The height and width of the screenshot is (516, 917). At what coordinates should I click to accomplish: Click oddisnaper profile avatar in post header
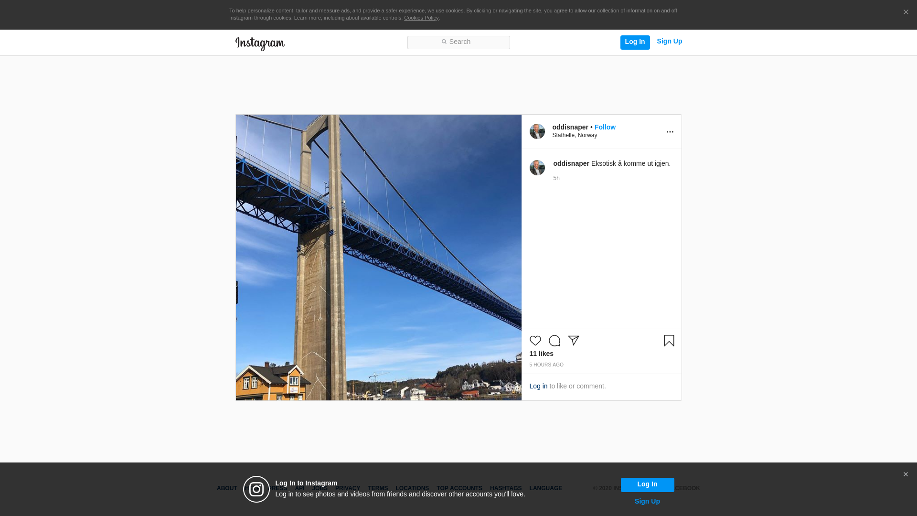[537, 131]
